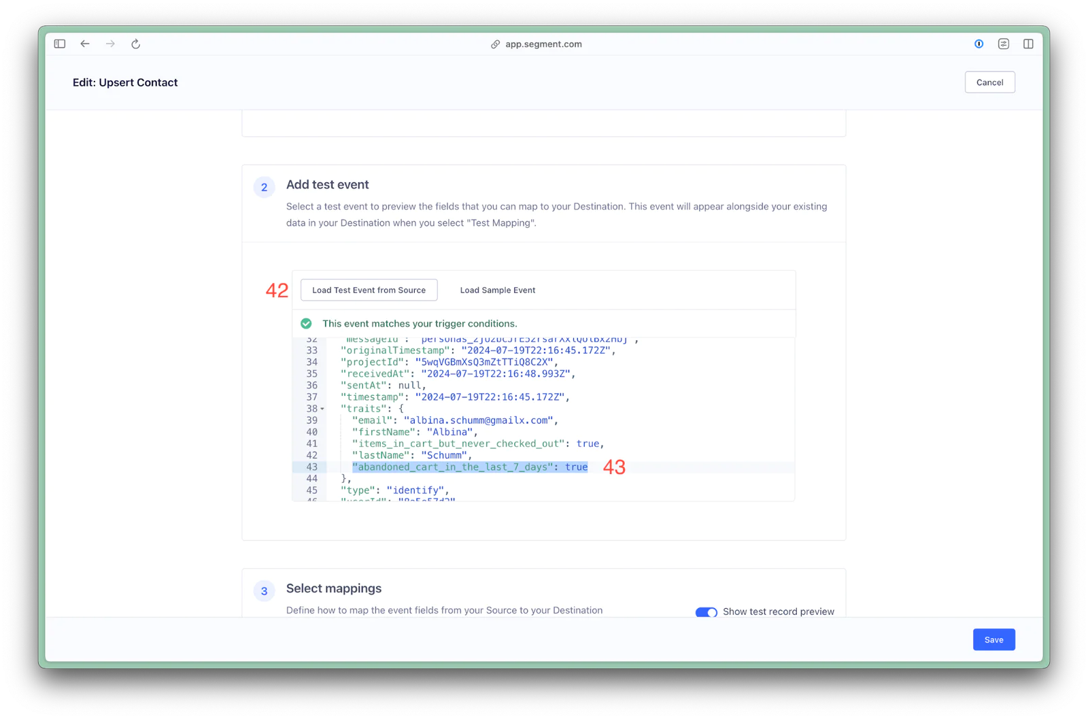
Task: Collapse the traits object fold arrow
Action: (x=322, y=409)
